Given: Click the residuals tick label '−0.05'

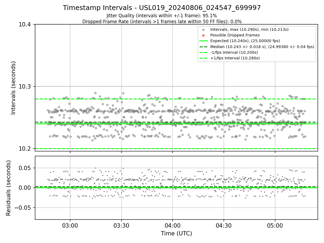Looking at the screenshot, I should pyautogui.click(x=23, y=208).
